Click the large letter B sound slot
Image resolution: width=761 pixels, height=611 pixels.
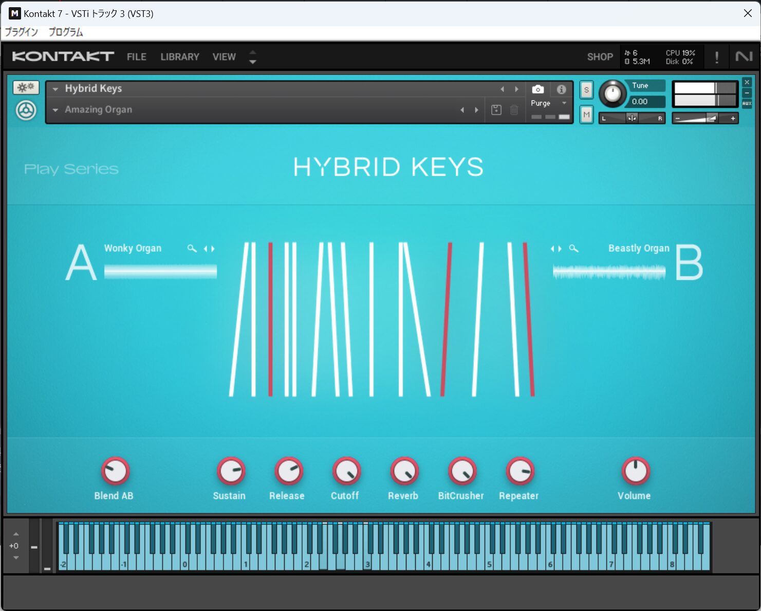pyautogui.click(x=689, y=262)
